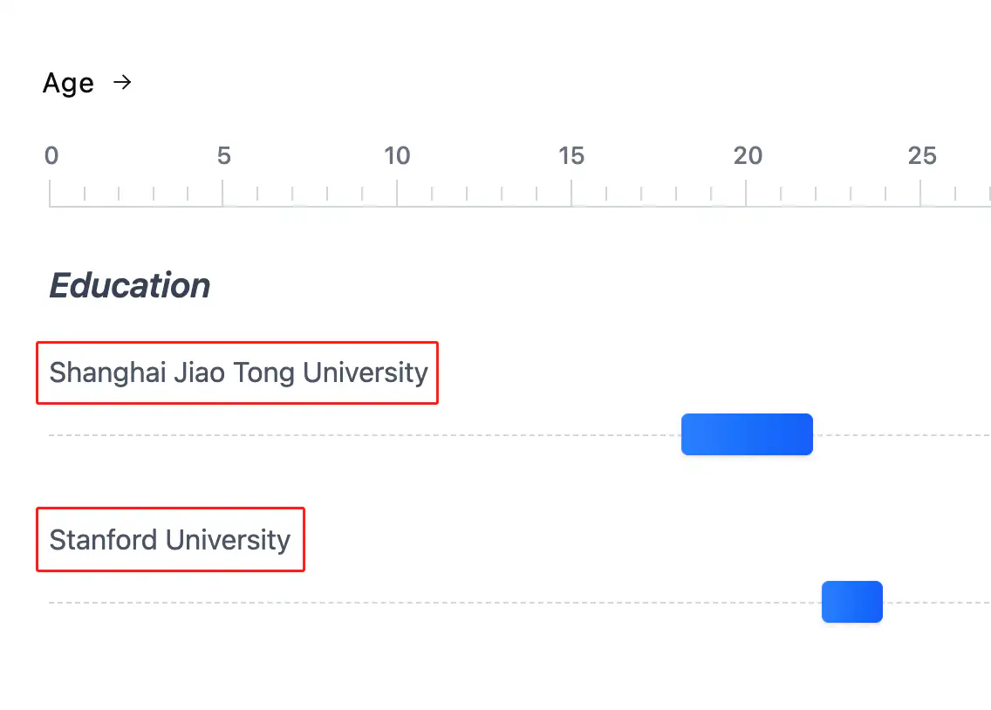Click the ruler tick mark below 10
Image resolution: width=991 pixels, height=710 pixels.
click(397, 193)
